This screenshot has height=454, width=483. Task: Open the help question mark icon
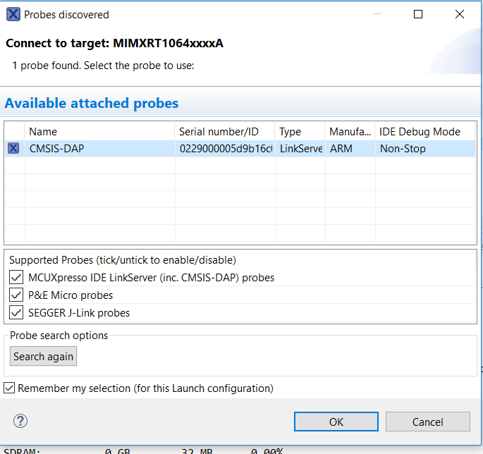(x=20, y=421)
